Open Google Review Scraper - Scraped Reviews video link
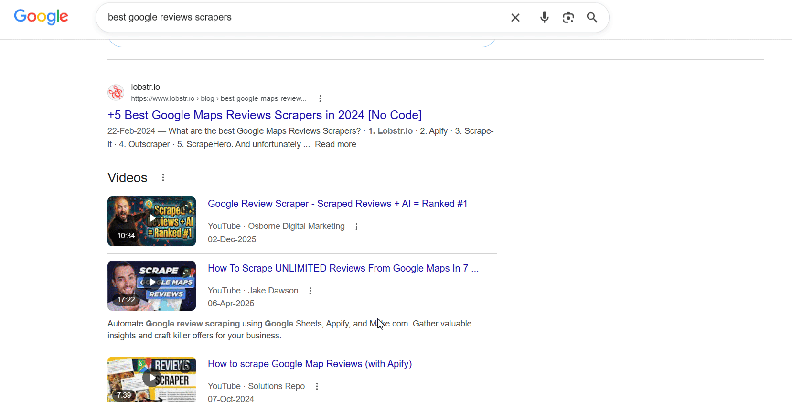 tap(337, 204)
